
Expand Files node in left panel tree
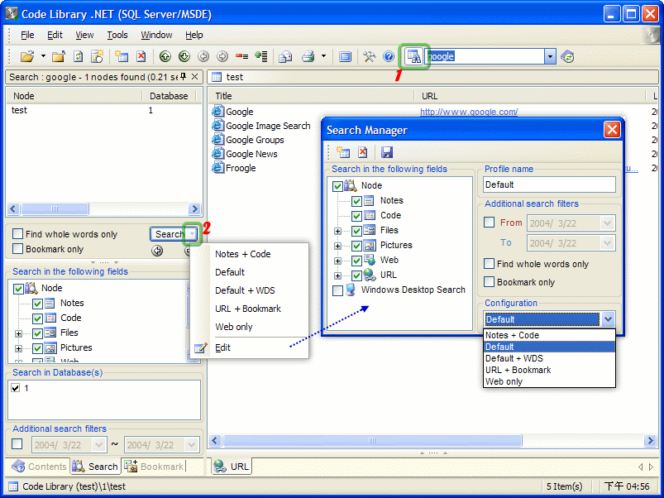pos(19,333)
